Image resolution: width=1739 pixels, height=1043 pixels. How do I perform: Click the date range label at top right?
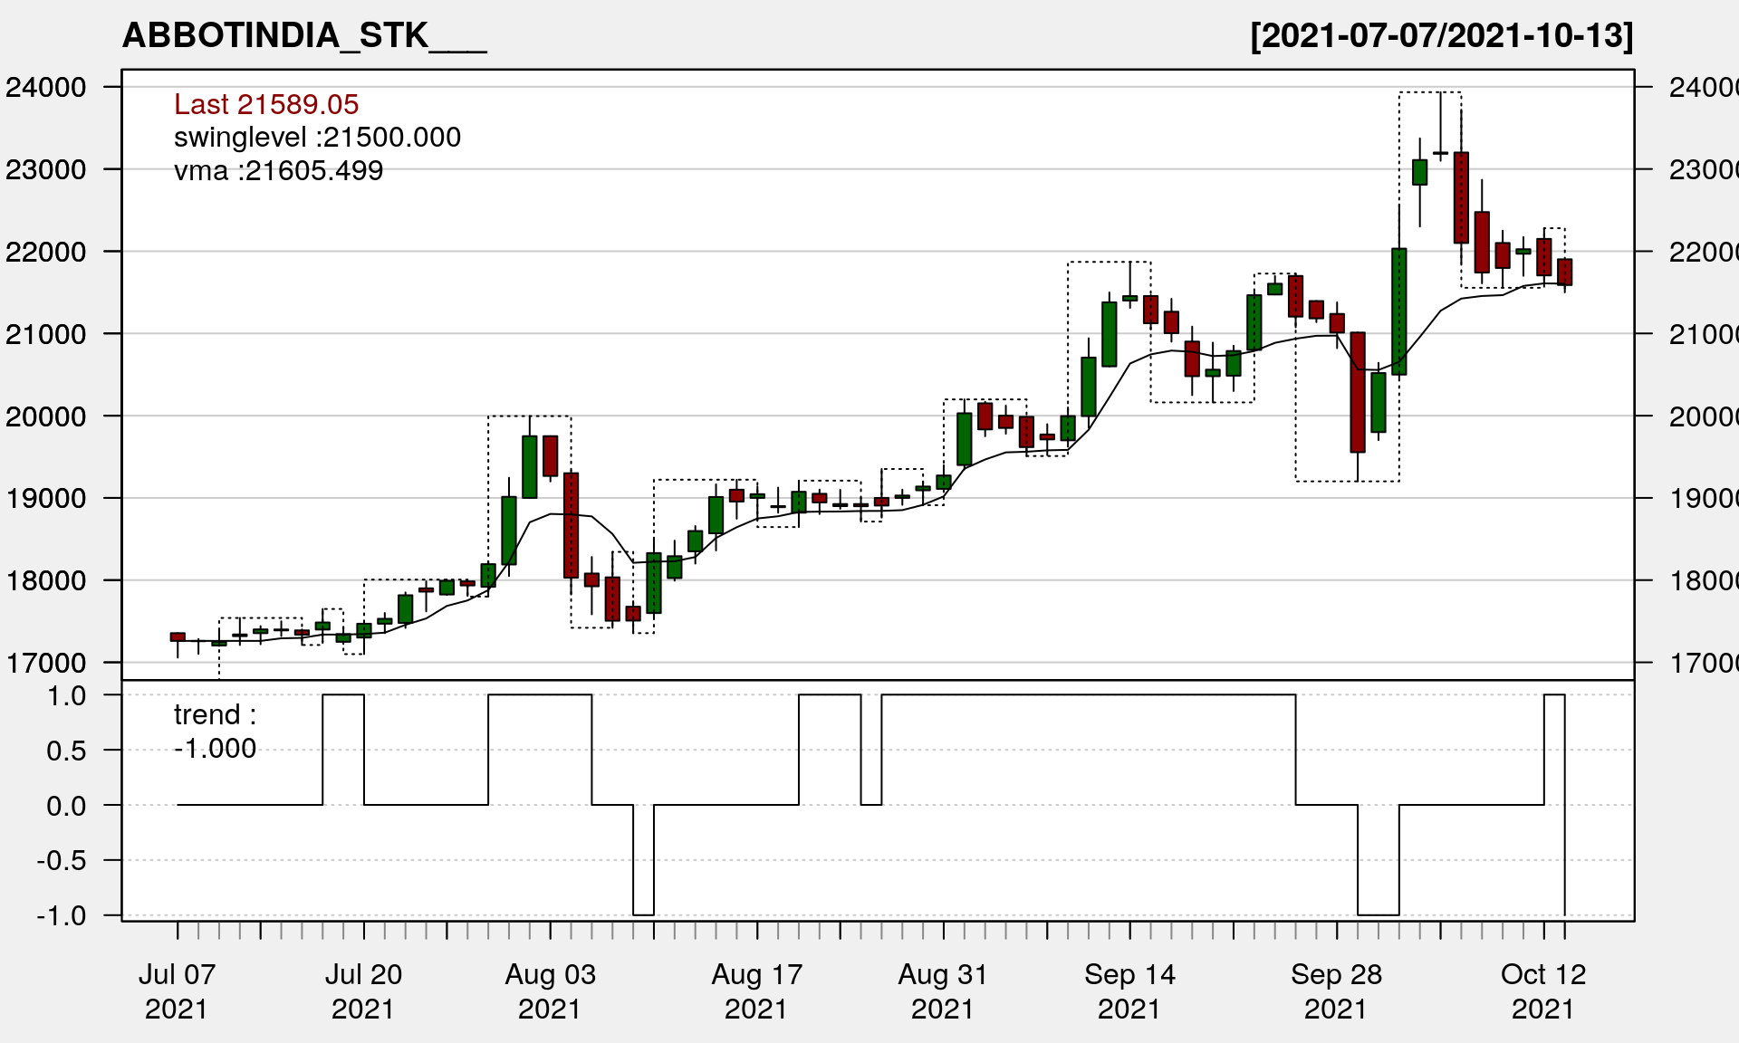coord(1441,35)
